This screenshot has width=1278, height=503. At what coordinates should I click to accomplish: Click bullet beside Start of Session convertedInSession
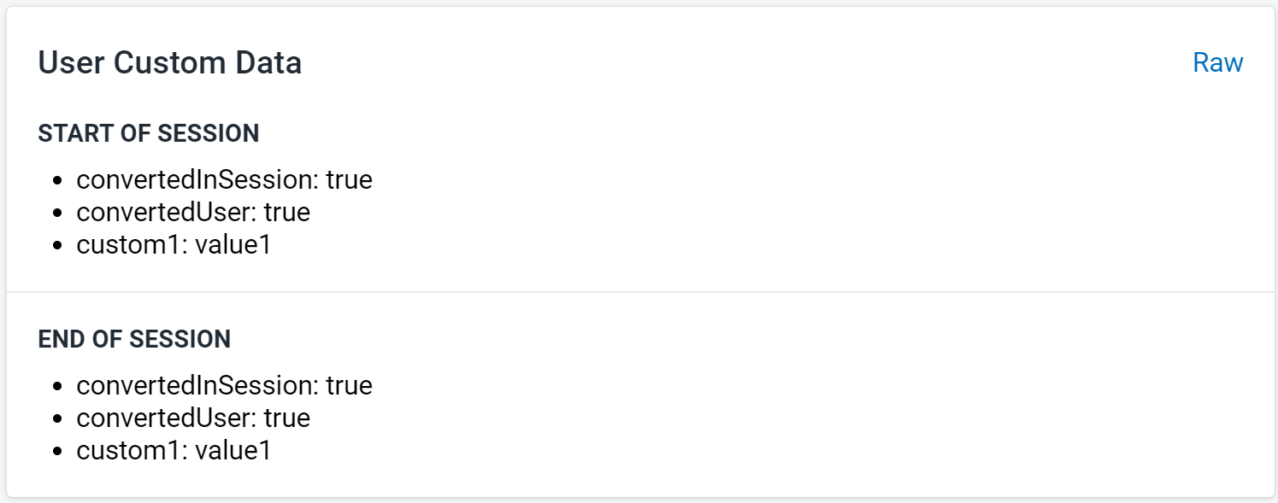[x=58, y=181]
